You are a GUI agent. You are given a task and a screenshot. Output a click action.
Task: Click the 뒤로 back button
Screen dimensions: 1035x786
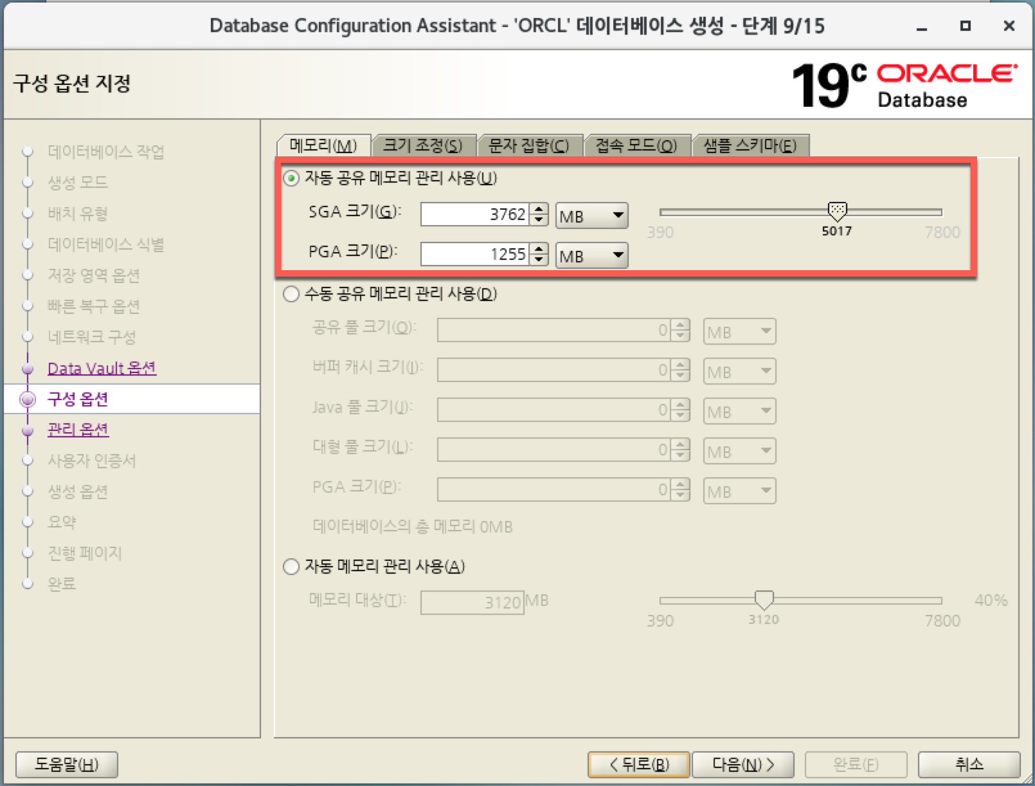639,765
